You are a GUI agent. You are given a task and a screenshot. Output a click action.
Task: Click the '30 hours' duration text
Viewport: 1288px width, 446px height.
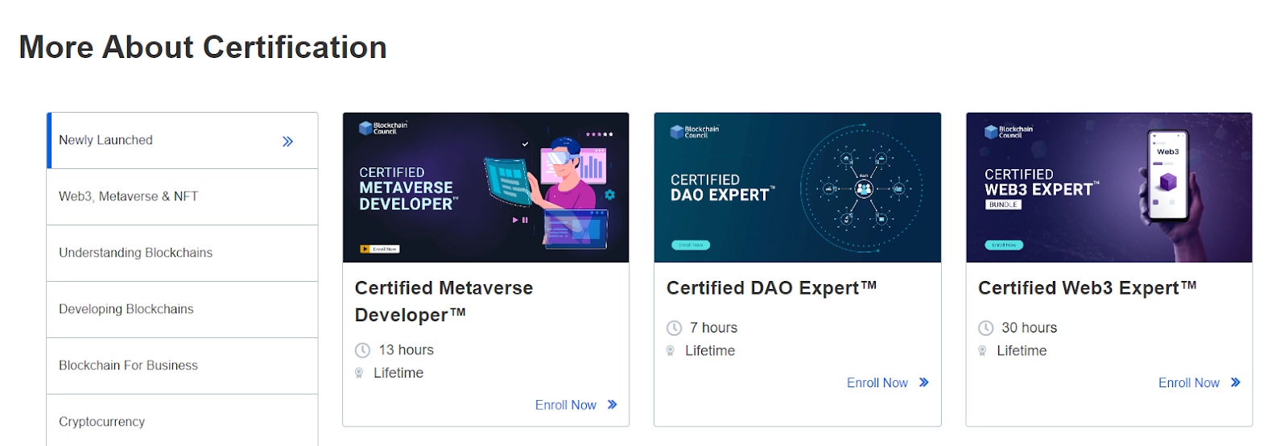click(1030, 328)
